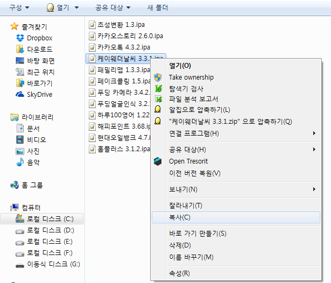
Task: Open the 공유 대상 toolbar dropdown
Action: point(112,8)
